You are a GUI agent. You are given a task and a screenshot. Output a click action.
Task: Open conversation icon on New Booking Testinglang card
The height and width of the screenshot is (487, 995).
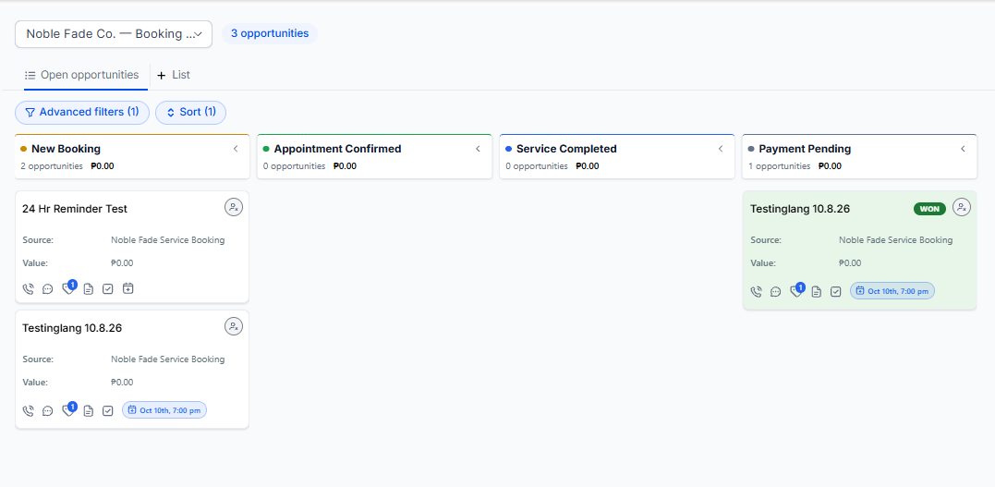coord(48,411)
